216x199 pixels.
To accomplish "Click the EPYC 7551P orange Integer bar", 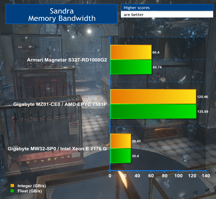I will click(153, 97).
